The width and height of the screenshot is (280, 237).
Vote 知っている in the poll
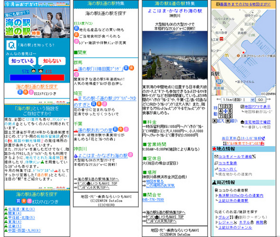click(x=22, y=61)
